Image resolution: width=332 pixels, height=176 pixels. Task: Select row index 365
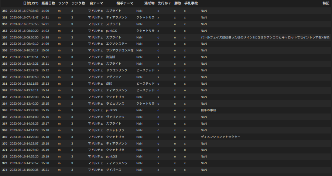[5, 110]
